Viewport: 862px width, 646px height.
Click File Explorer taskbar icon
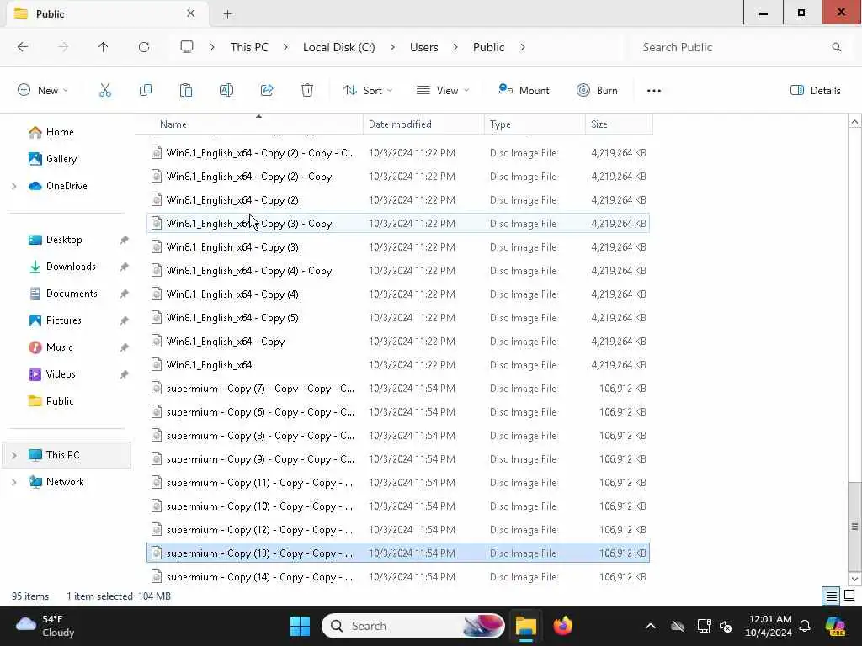[x=525, y=626]
